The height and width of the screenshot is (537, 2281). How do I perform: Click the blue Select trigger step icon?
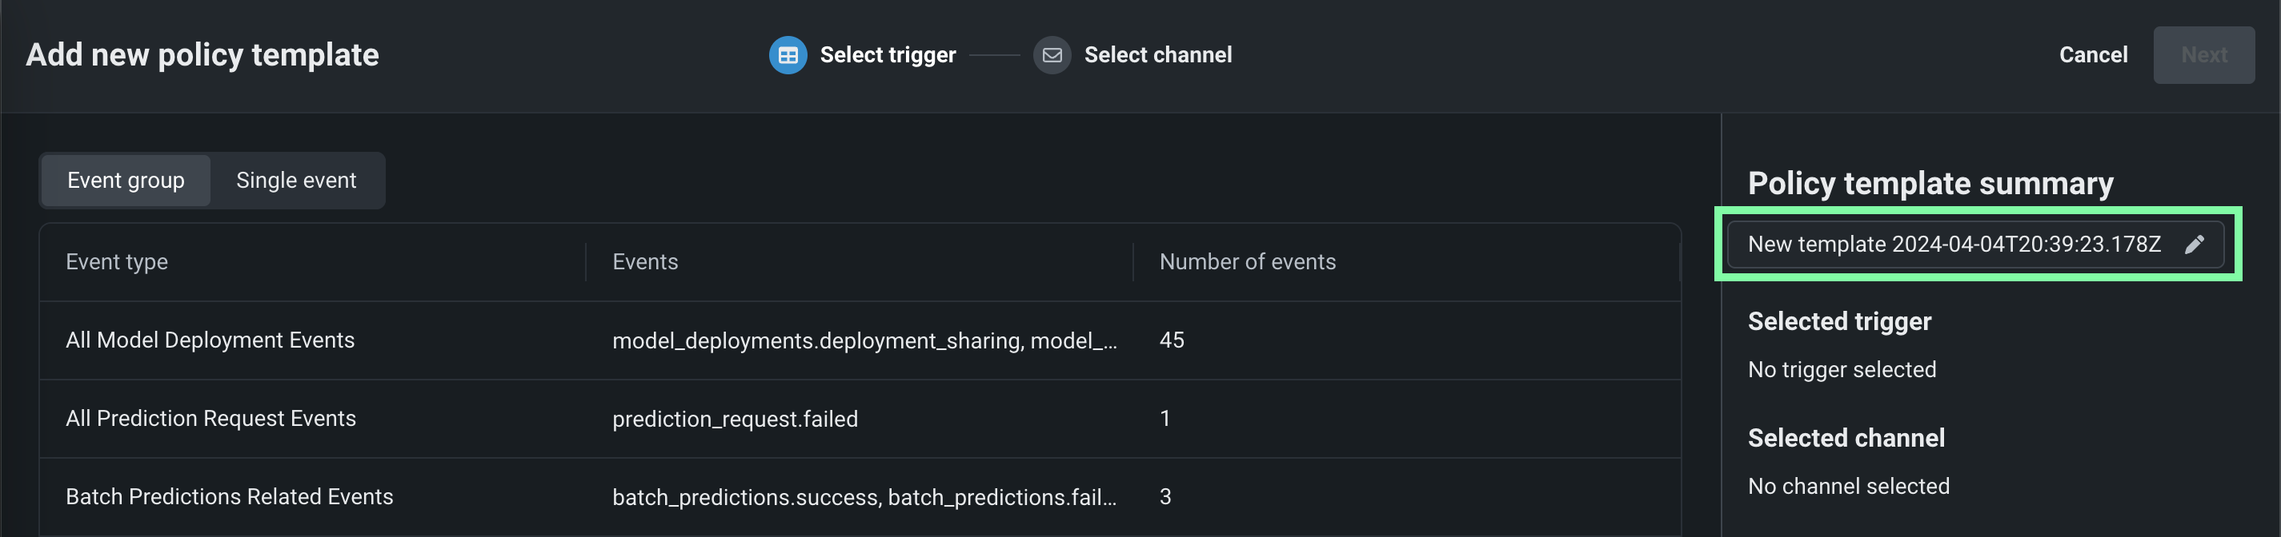(x=788, y=55)
